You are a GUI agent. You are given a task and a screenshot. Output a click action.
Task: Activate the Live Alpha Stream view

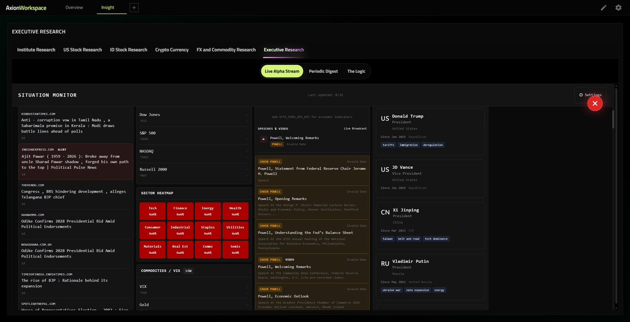pyautogui.click(x=282, y=71)
